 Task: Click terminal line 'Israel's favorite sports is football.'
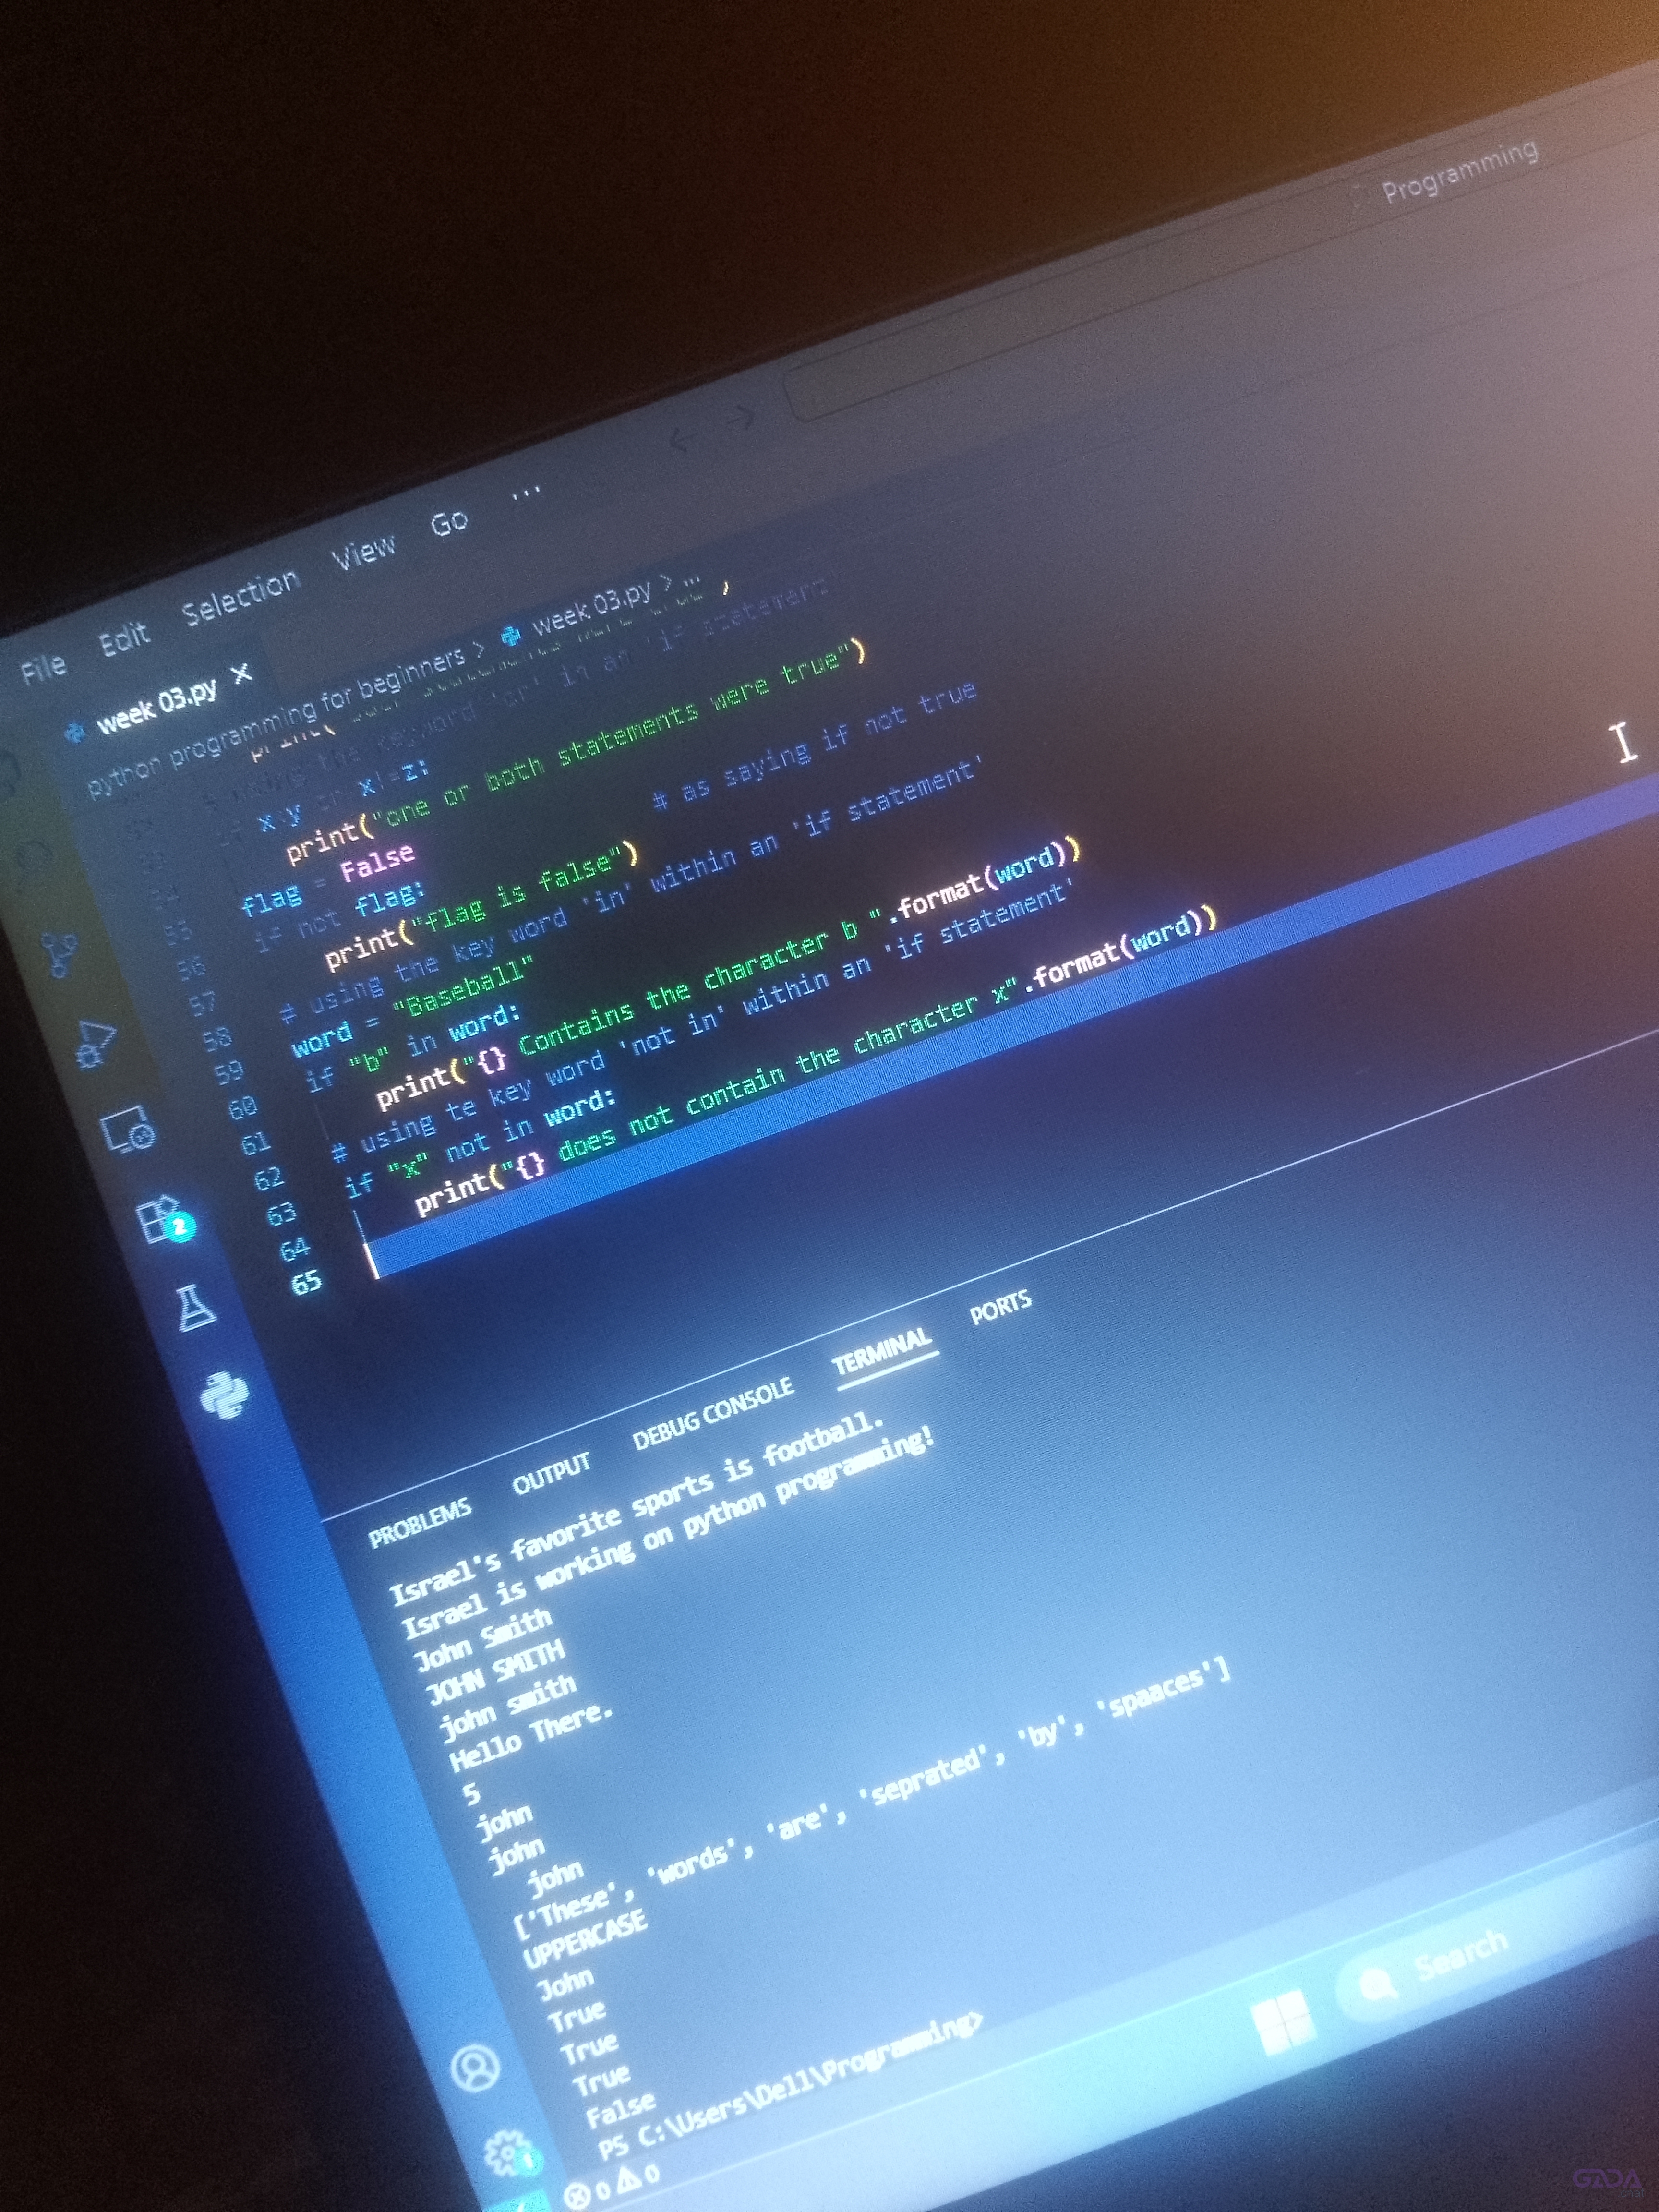tap(637, 1511)
